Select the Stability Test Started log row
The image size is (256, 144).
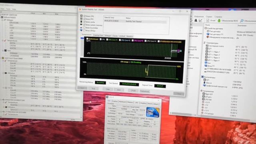point(135,21)
